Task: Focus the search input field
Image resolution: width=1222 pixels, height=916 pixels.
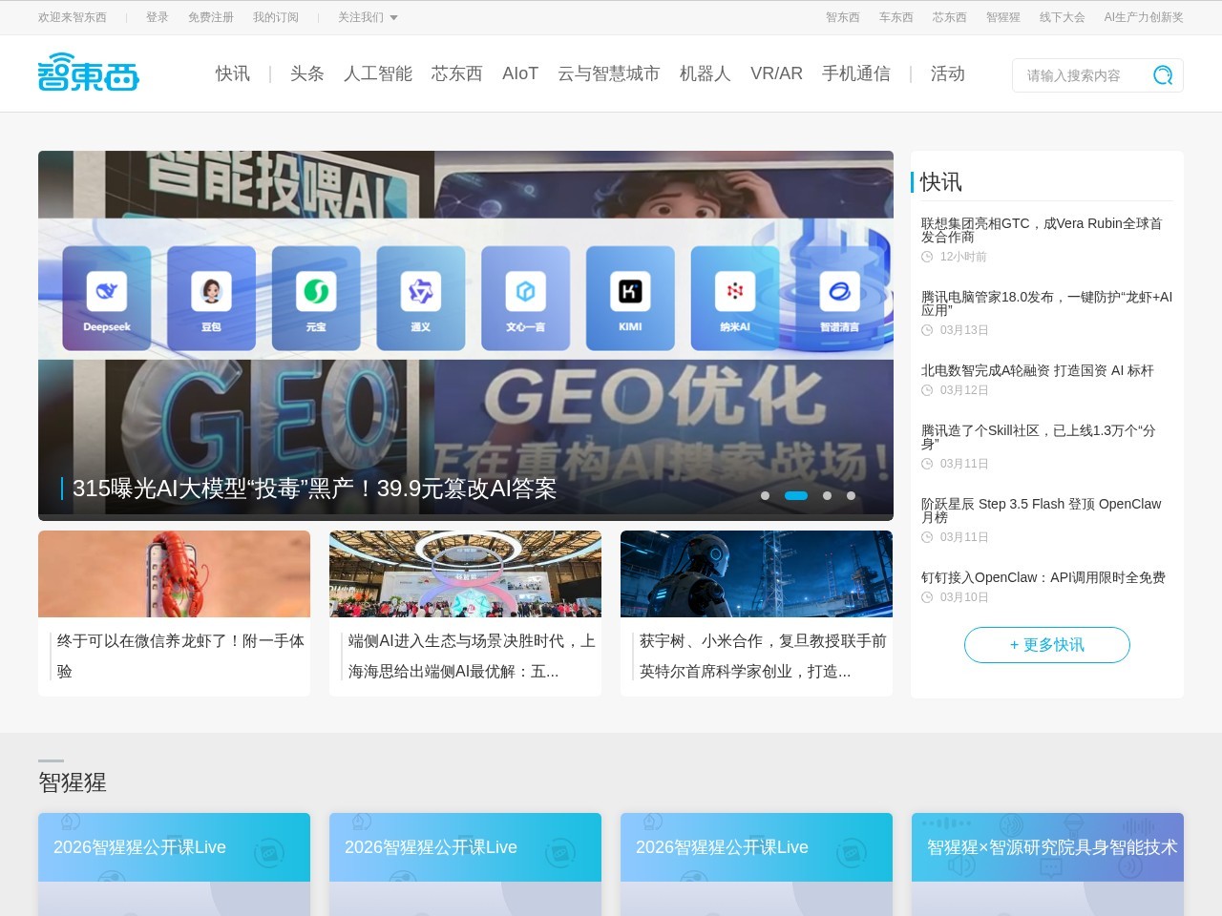Action: tap(1077, 75)
